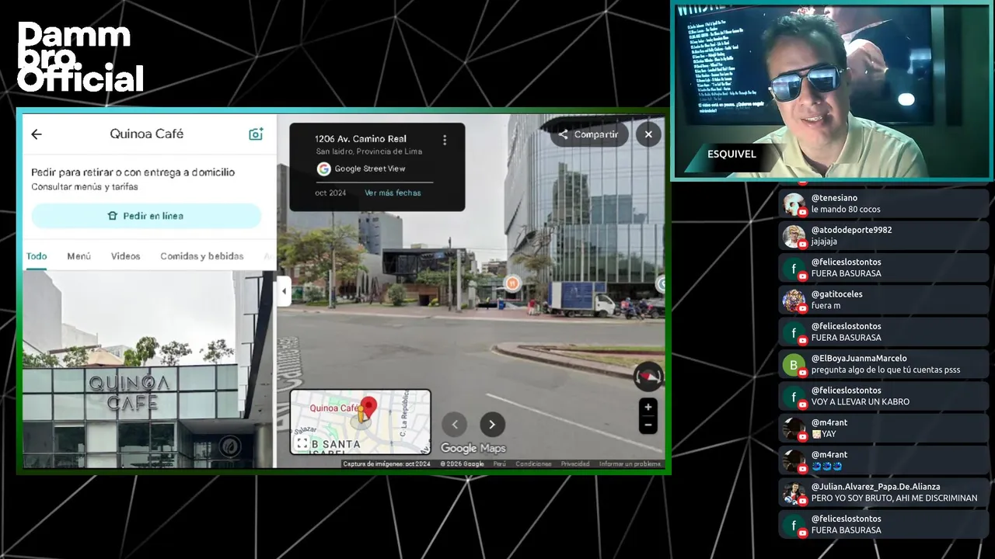Open the Condiciones link
The width and height of the screenshot is (995, 559).
coord(533,464)
